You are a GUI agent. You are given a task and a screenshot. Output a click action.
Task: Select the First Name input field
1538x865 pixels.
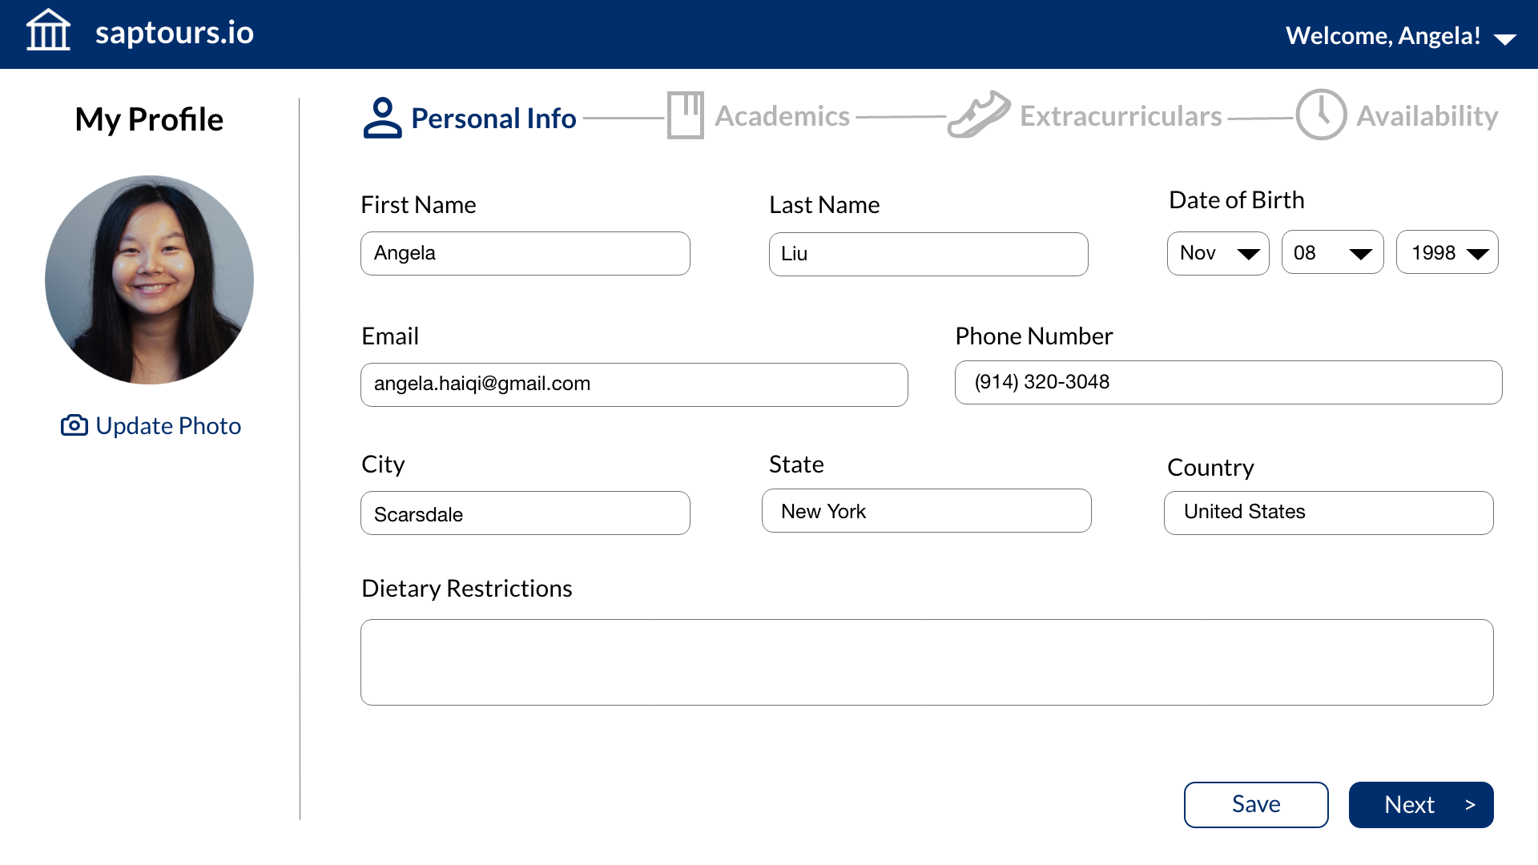525,253
